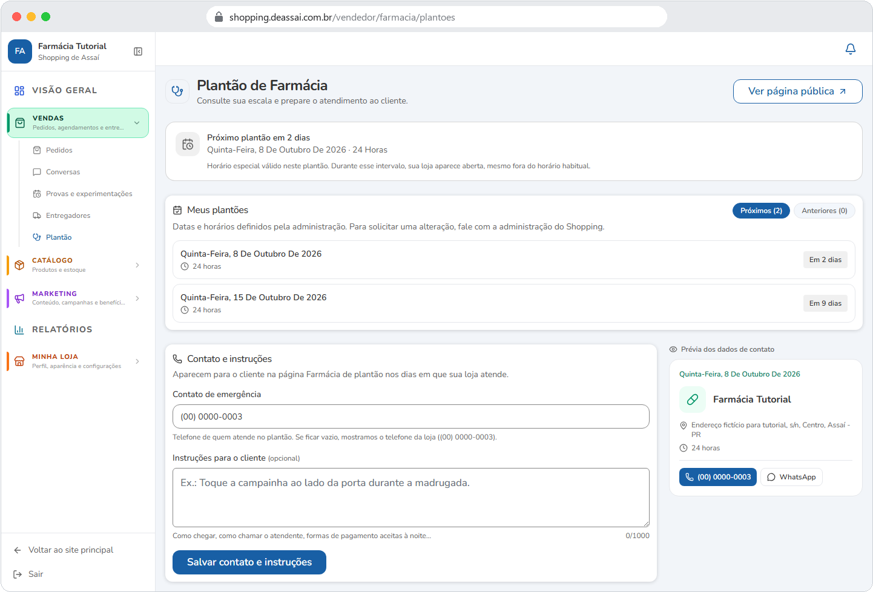Open Relatórios section

tap(62, 329)
